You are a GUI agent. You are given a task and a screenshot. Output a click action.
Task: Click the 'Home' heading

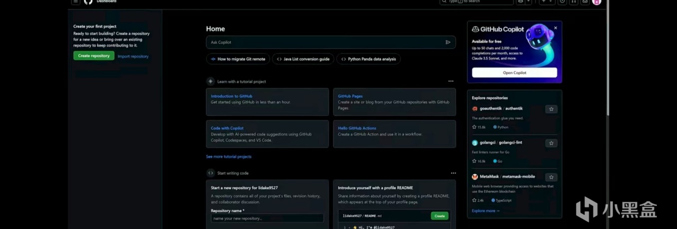pos(215,29)
